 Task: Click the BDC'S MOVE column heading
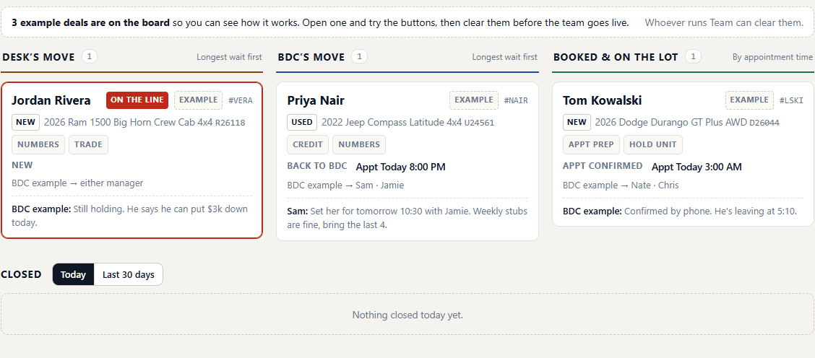point(311,57)
